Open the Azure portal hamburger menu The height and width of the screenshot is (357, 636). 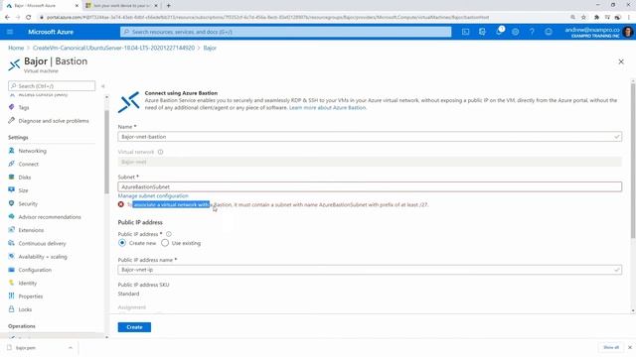click(x=10, y=32)
